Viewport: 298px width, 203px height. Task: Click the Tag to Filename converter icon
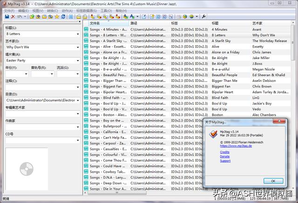tap(93, 17)
